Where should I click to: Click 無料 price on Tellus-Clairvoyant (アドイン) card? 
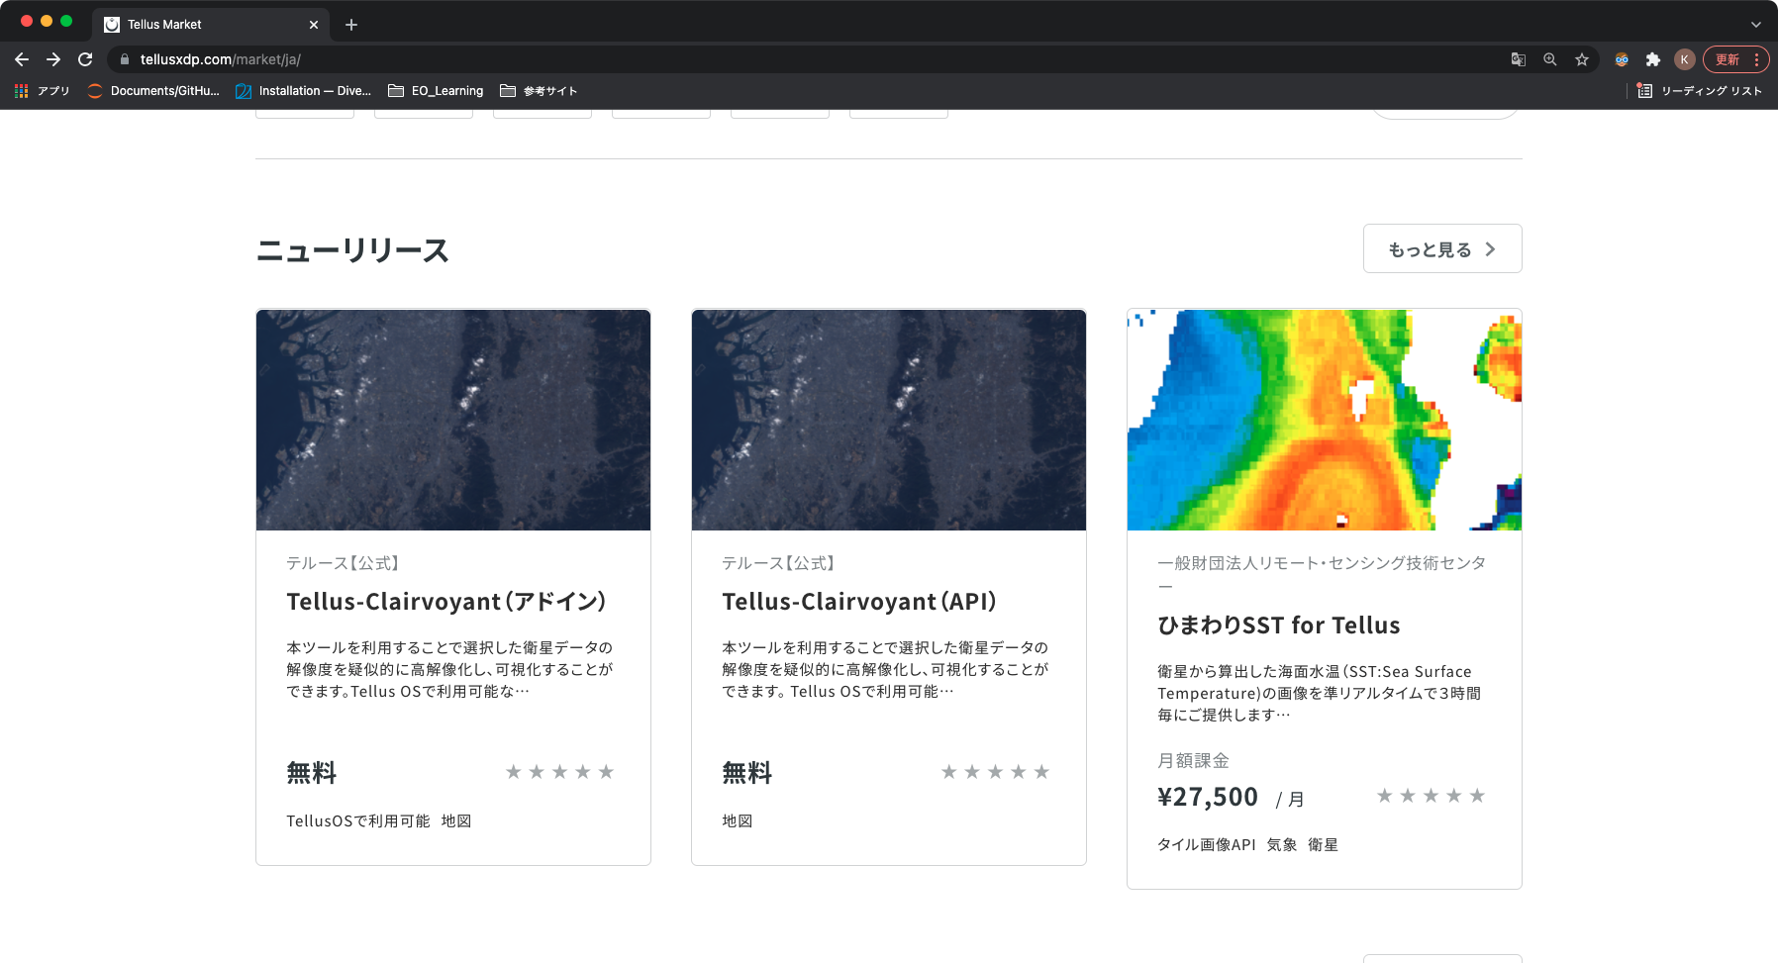312,773
